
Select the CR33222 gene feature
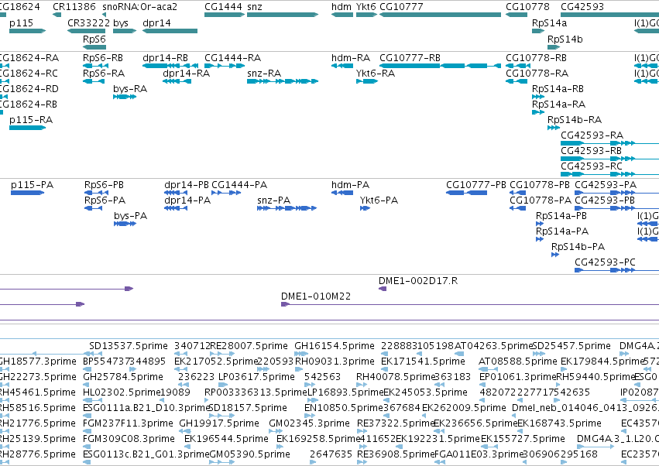(86, 31)
